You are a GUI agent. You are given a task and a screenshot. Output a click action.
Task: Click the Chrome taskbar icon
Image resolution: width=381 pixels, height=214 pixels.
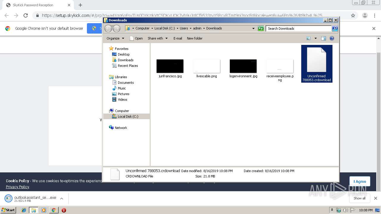[x=54, y=210]
